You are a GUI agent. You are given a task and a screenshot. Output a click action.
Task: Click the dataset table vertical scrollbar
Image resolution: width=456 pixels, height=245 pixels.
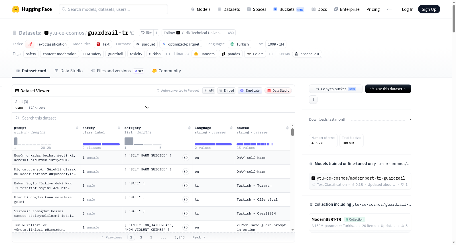pyautogui.click(x=292, y=132)
